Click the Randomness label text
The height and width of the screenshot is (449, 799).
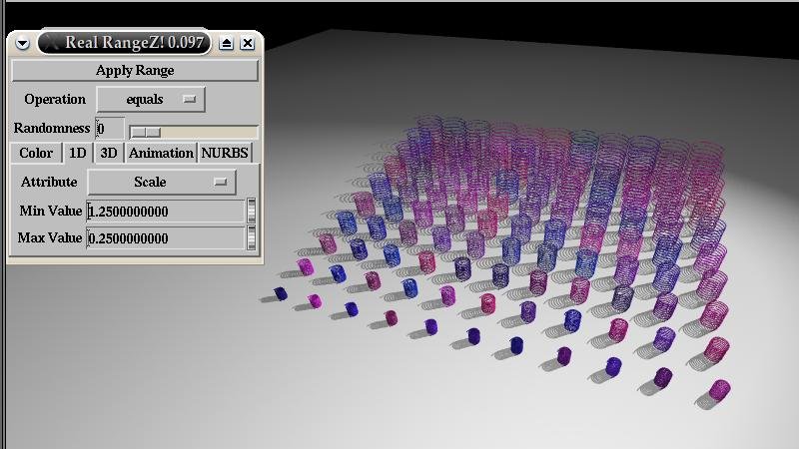[52, 129]
